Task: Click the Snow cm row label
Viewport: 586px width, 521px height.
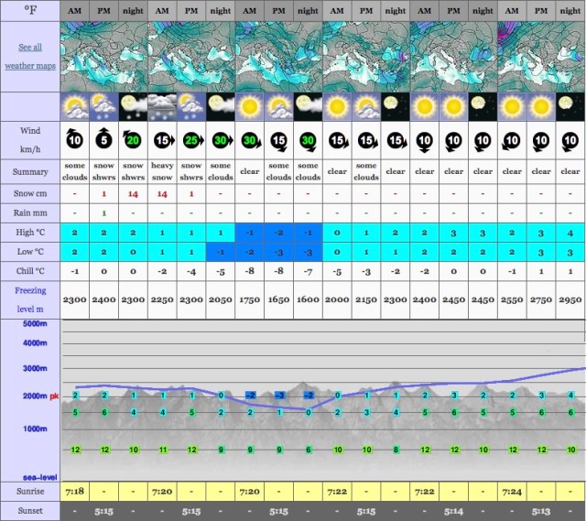Action: pyautogui.click(x=30, y=193)
